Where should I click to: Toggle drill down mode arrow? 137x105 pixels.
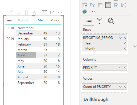19,12
